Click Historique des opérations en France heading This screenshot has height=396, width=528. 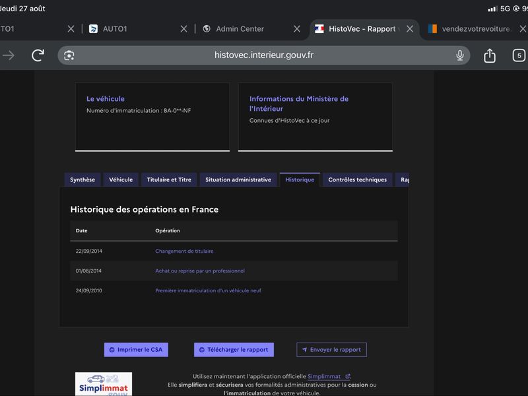pos(144,209)
